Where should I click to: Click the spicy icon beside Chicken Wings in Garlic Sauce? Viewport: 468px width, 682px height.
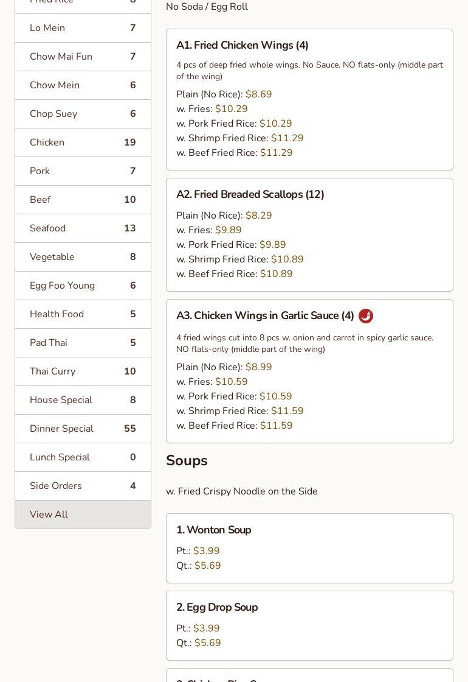[366, 316]
